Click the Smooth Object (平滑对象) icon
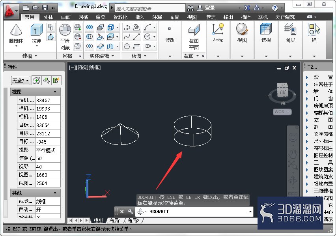Image resolution: width=336 pixels, height=236 pixels. 65,30
